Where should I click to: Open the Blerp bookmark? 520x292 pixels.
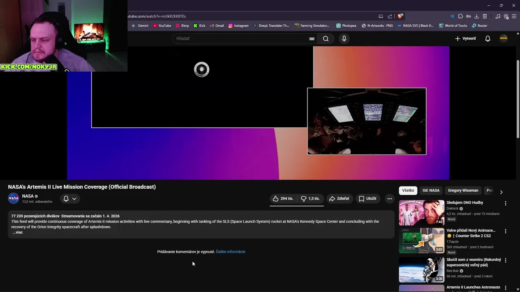pos(182,26)
